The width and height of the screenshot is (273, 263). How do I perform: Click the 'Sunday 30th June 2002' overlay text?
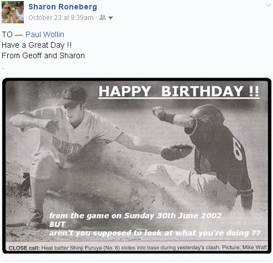pos(173,216)
